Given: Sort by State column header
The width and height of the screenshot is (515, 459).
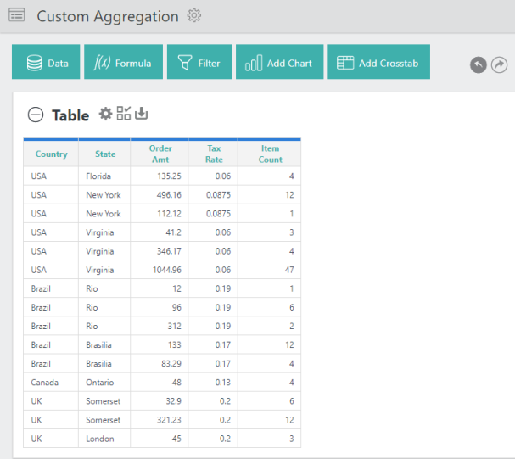Looking at the screenshot, I should 105,154.
